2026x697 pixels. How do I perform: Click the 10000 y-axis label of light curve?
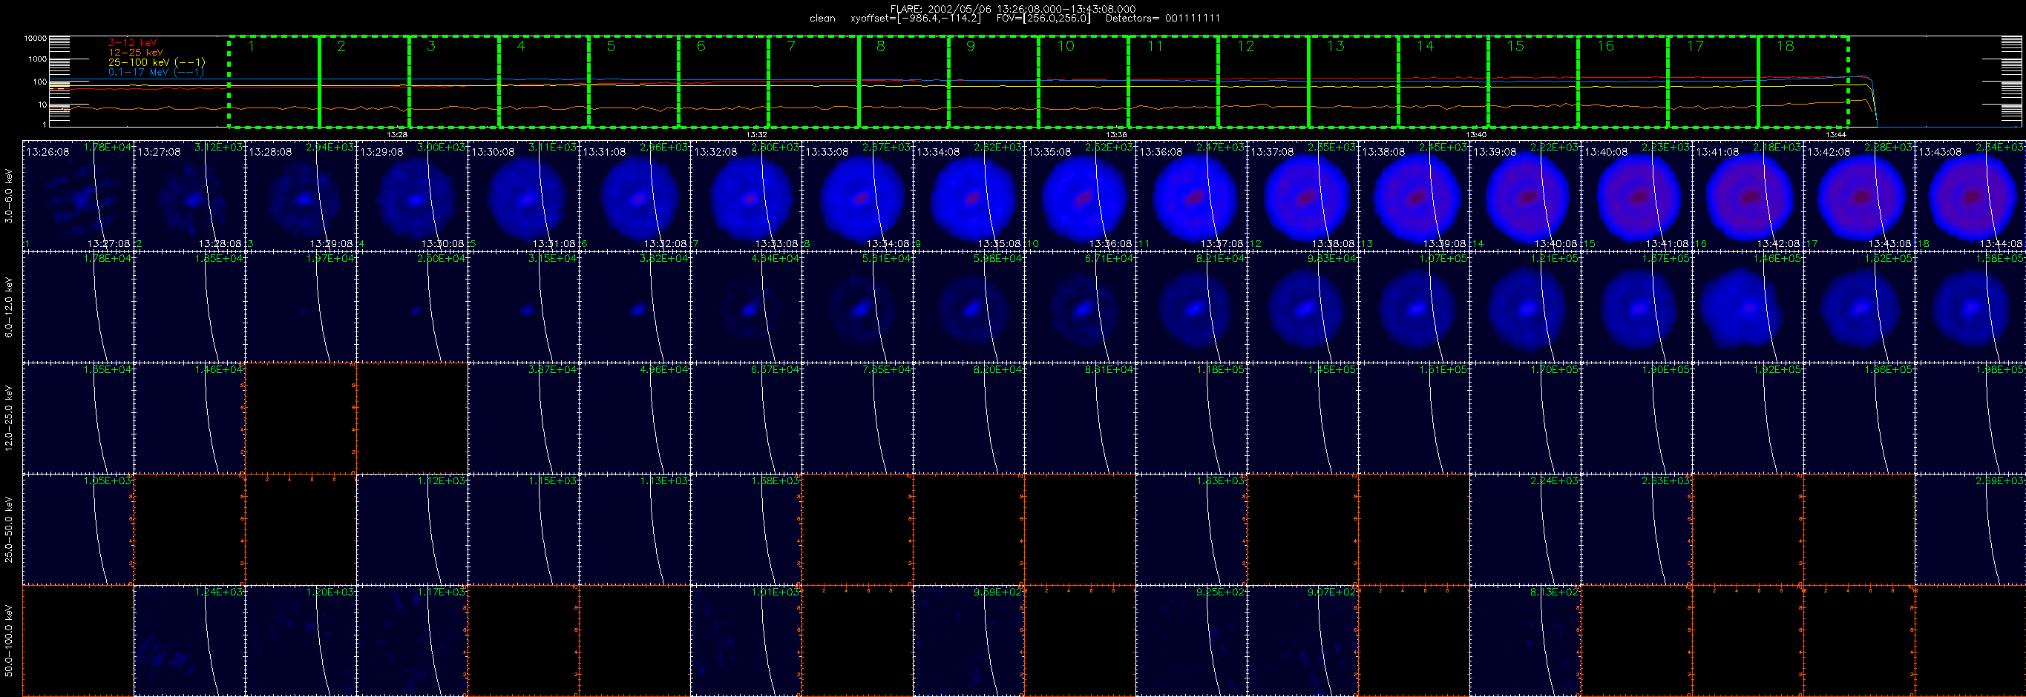35,38
